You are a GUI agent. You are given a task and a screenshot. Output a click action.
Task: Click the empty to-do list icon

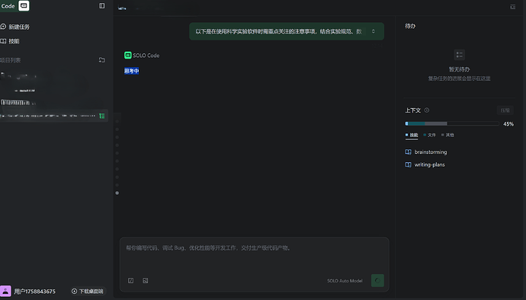click(459, 55)
